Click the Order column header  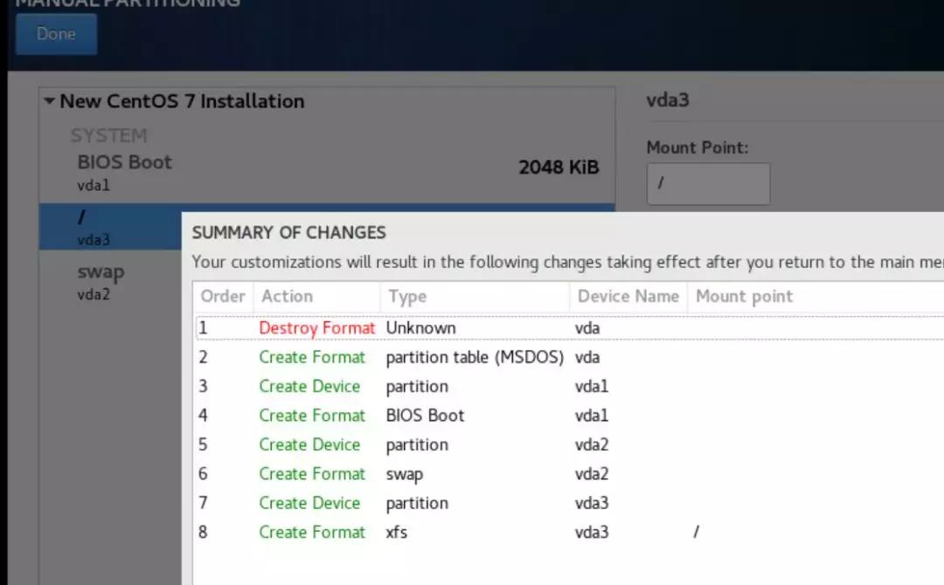[224, 296]
